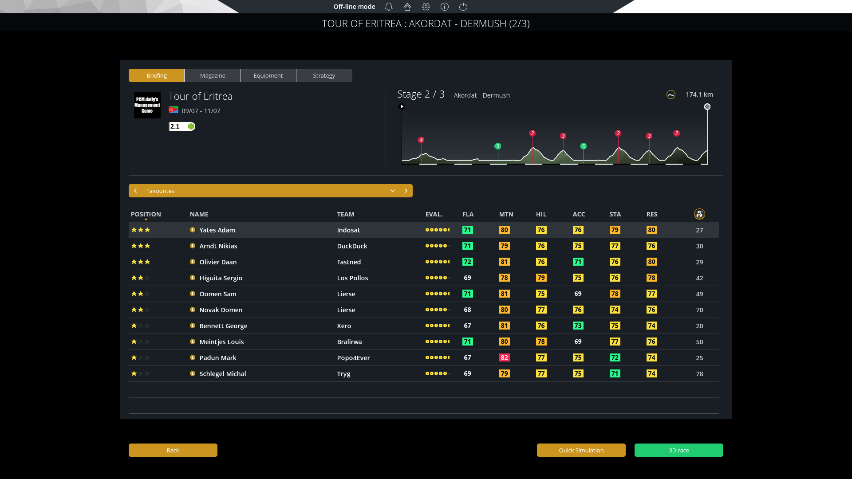
Task: Launch the 3D race
Action: click(679, 450)
